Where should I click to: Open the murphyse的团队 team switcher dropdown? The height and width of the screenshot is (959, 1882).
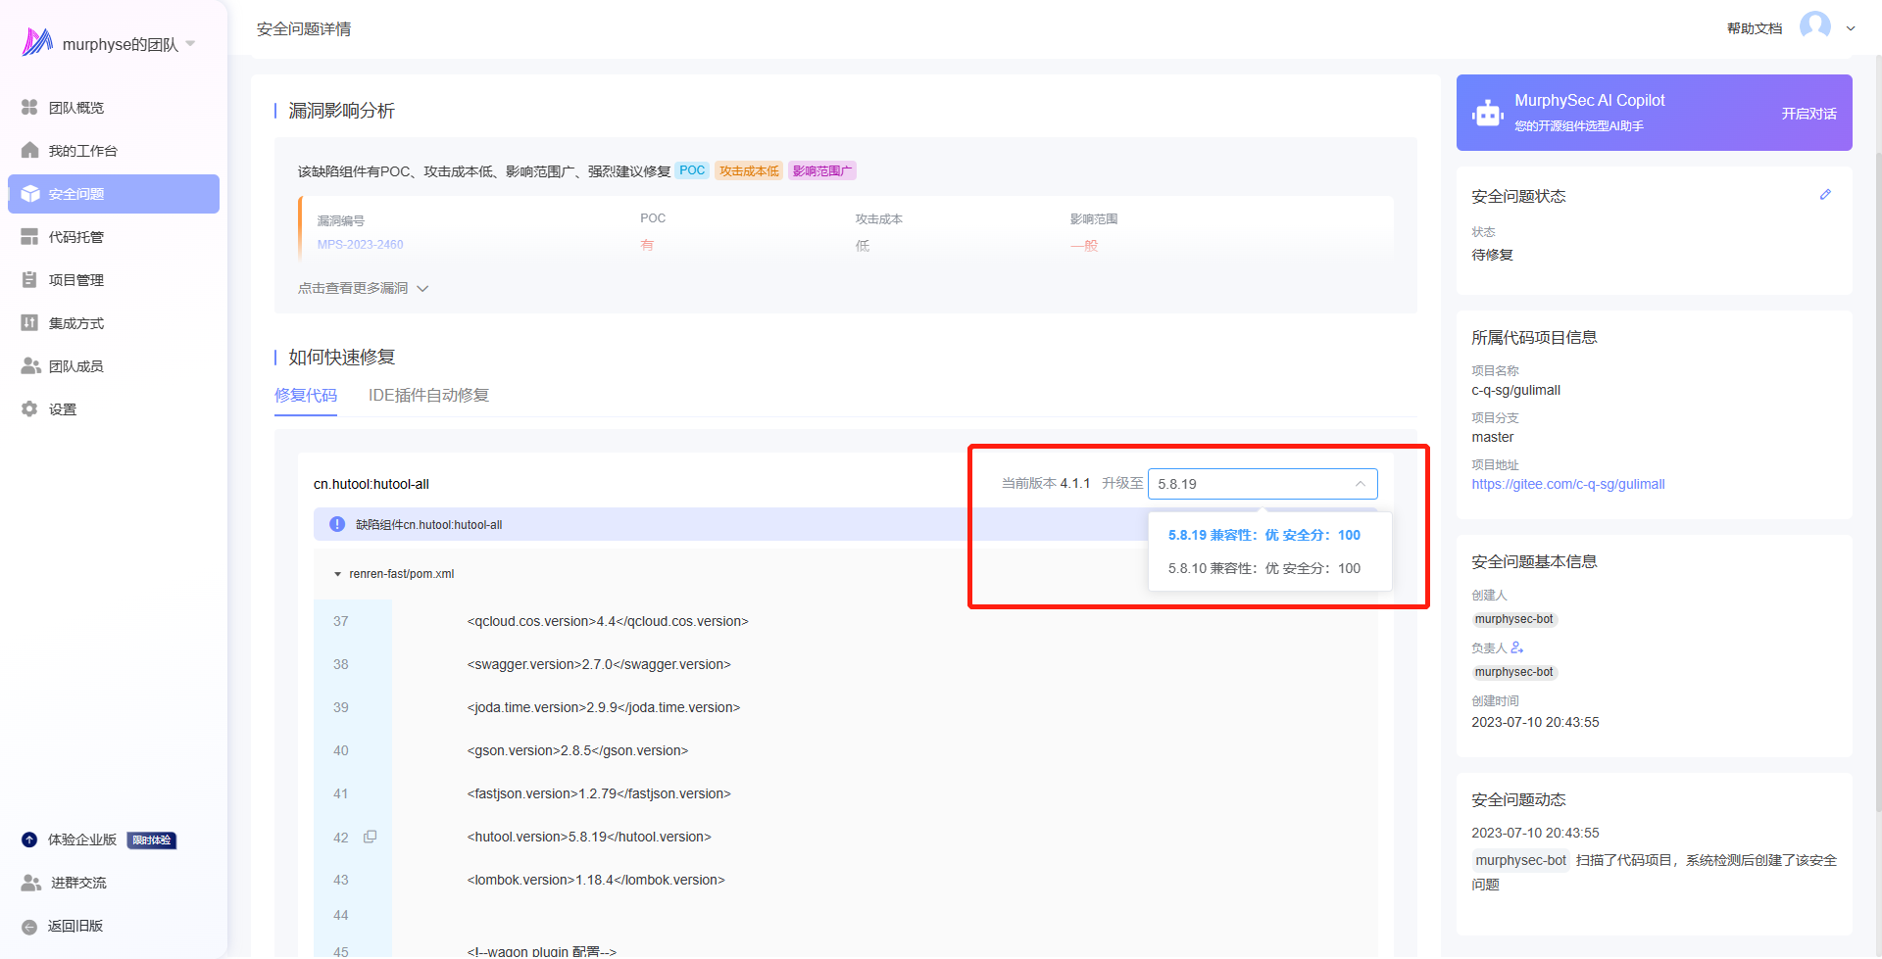click(x=190, y=44)
